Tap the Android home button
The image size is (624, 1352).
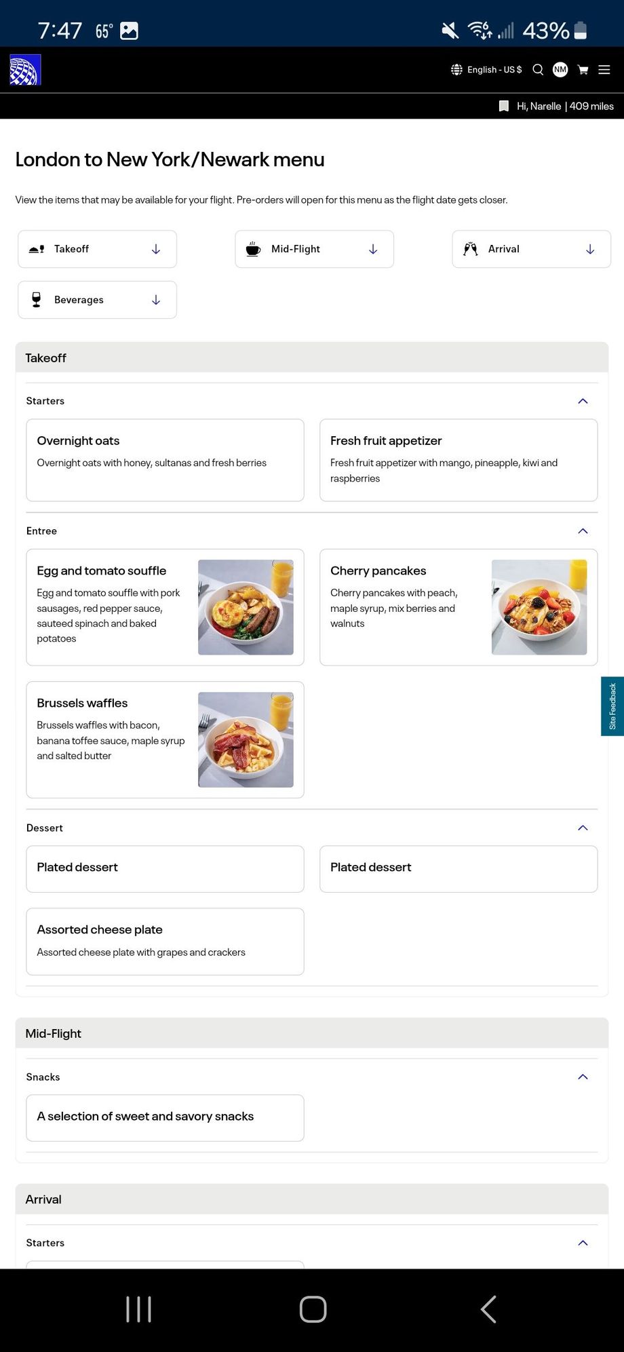point(313,1309)
